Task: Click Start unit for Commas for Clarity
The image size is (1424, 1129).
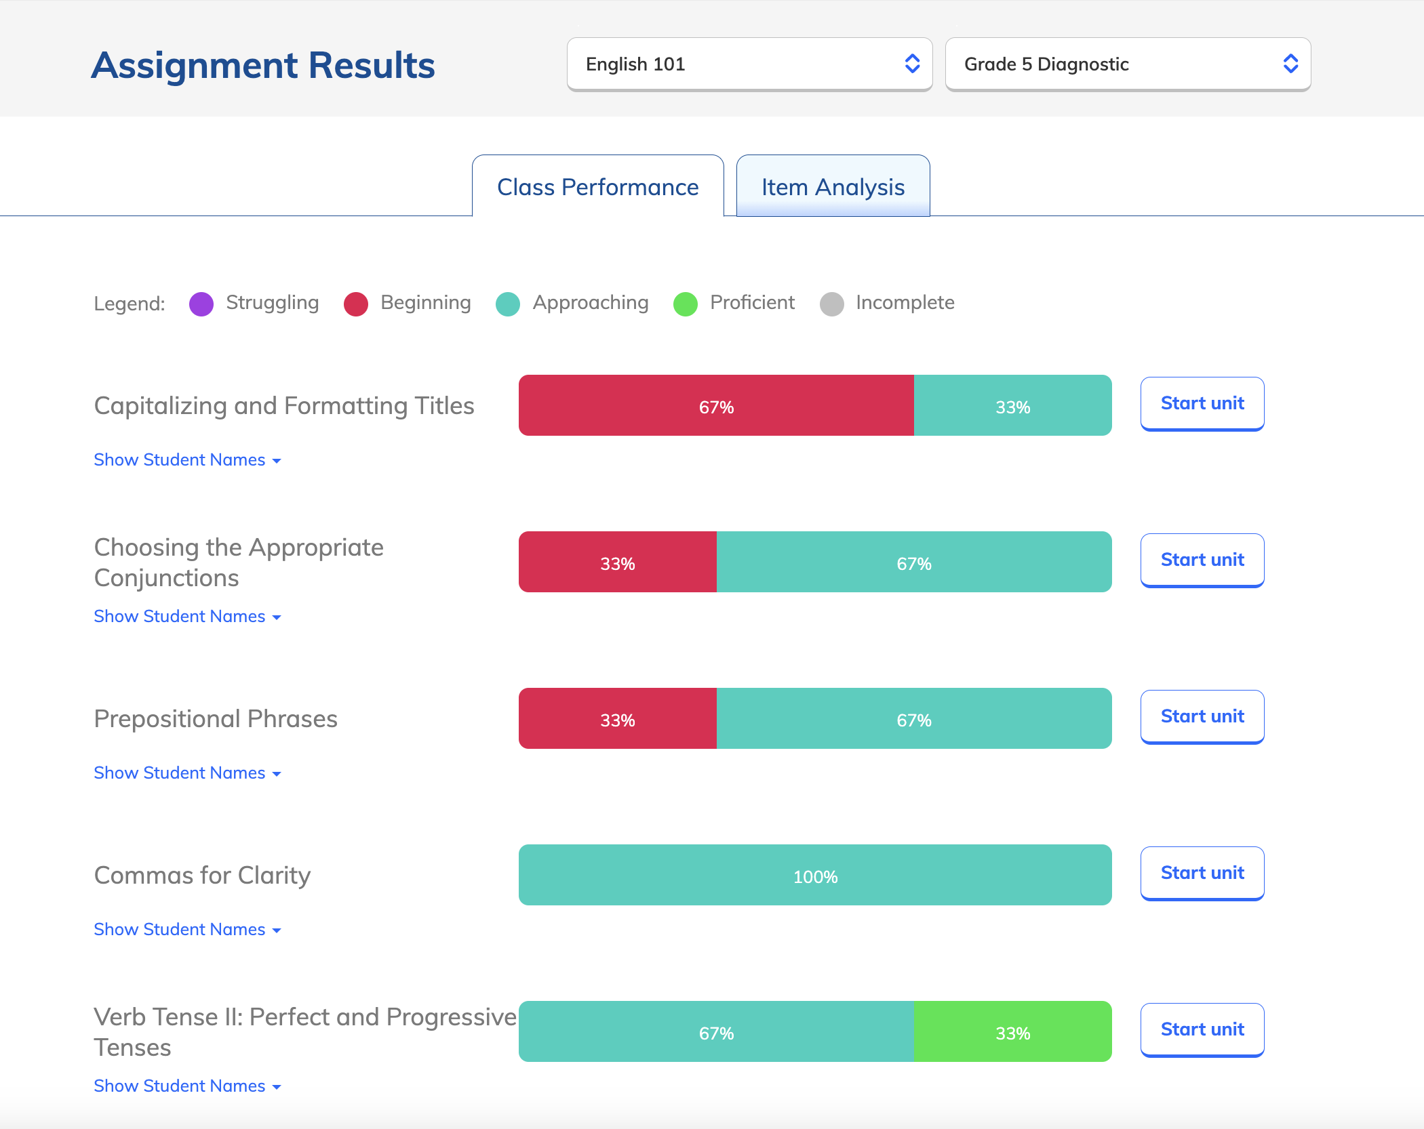Action: point(1202,873)
